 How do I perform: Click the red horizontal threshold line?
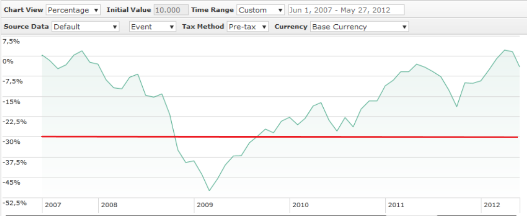[x=279, y=137]
